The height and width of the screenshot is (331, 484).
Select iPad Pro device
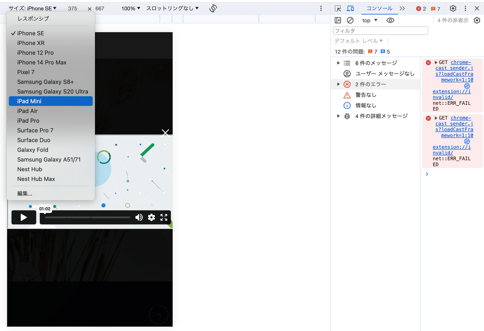coord(51,121)
